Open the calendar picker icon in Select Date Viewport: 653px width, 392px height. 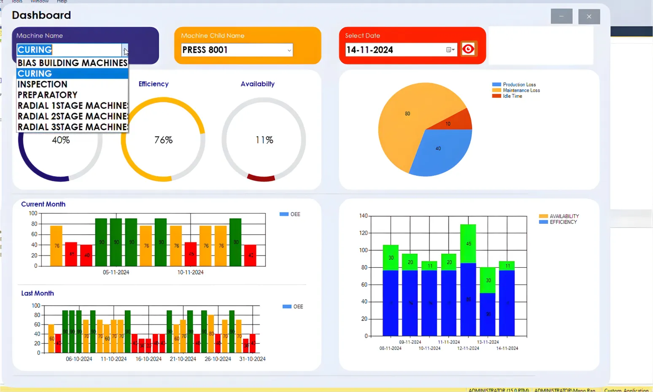[x=448, y=50]
